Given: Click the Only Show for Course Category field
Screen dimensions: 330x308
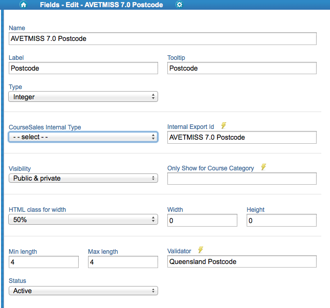Looking at the screenshot, I should pyautogui.click(x=241, y=179).
